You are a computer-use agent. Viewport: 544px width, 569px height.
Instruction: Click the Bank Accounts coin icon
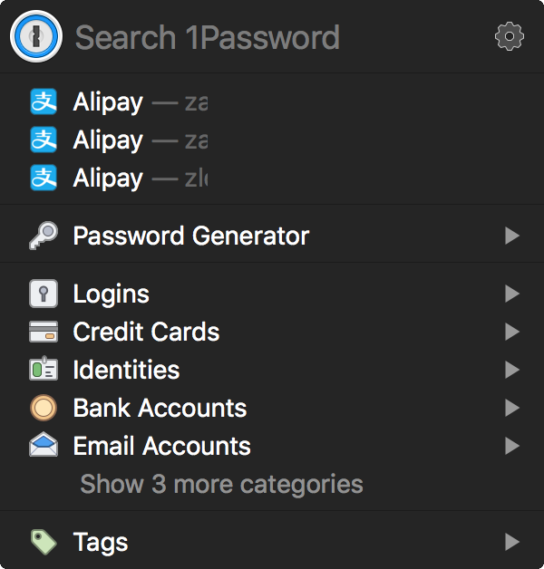coord(44,408)
